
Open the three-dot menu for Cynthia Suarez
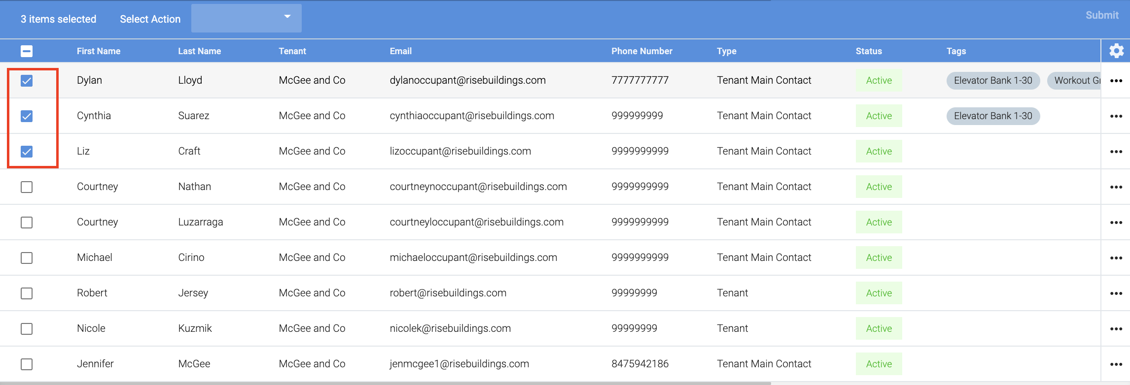(1116, 116)
